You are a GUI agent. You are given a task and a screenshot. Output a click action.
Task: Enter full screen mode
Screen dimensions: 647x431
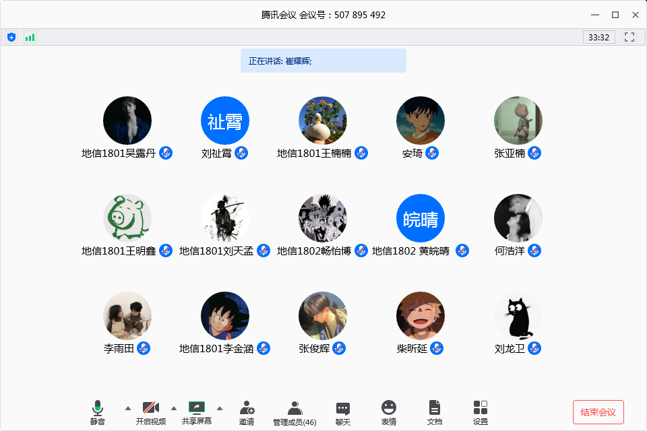coord(629,37)
